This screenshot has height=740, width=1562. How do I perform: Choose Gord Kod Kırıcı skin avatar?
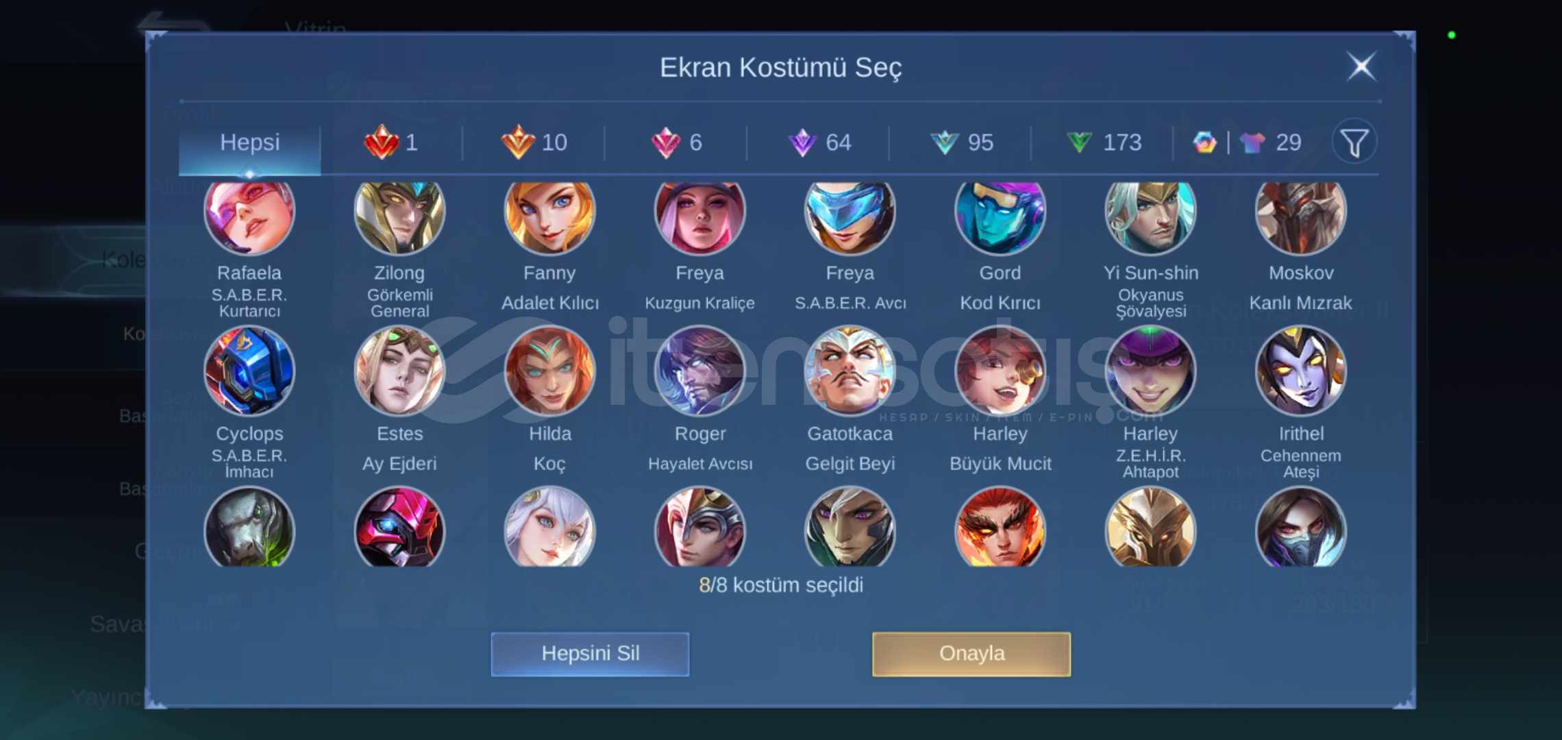[1000, 213]
